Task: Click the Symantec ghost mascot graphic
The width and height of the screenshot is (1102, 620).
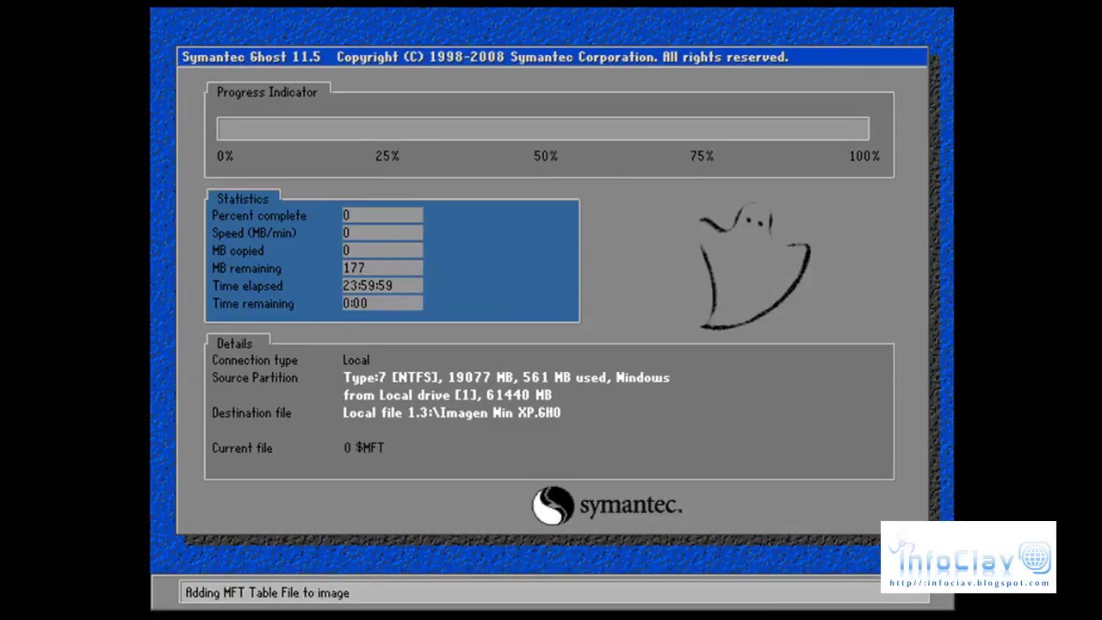Action: pyautogui.click(x=753, y=267)
